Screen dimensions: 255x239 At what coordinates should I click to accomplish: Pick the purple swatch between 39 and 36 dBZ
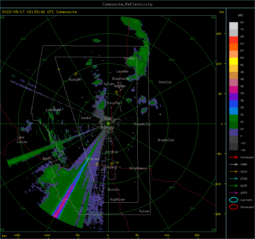(x=233, y=97)
